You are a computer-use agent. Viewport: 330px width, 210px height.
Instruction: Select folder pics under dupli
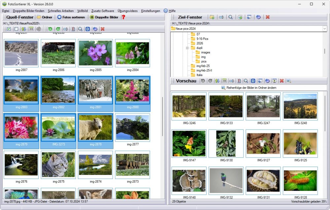(x=204, y=62)
